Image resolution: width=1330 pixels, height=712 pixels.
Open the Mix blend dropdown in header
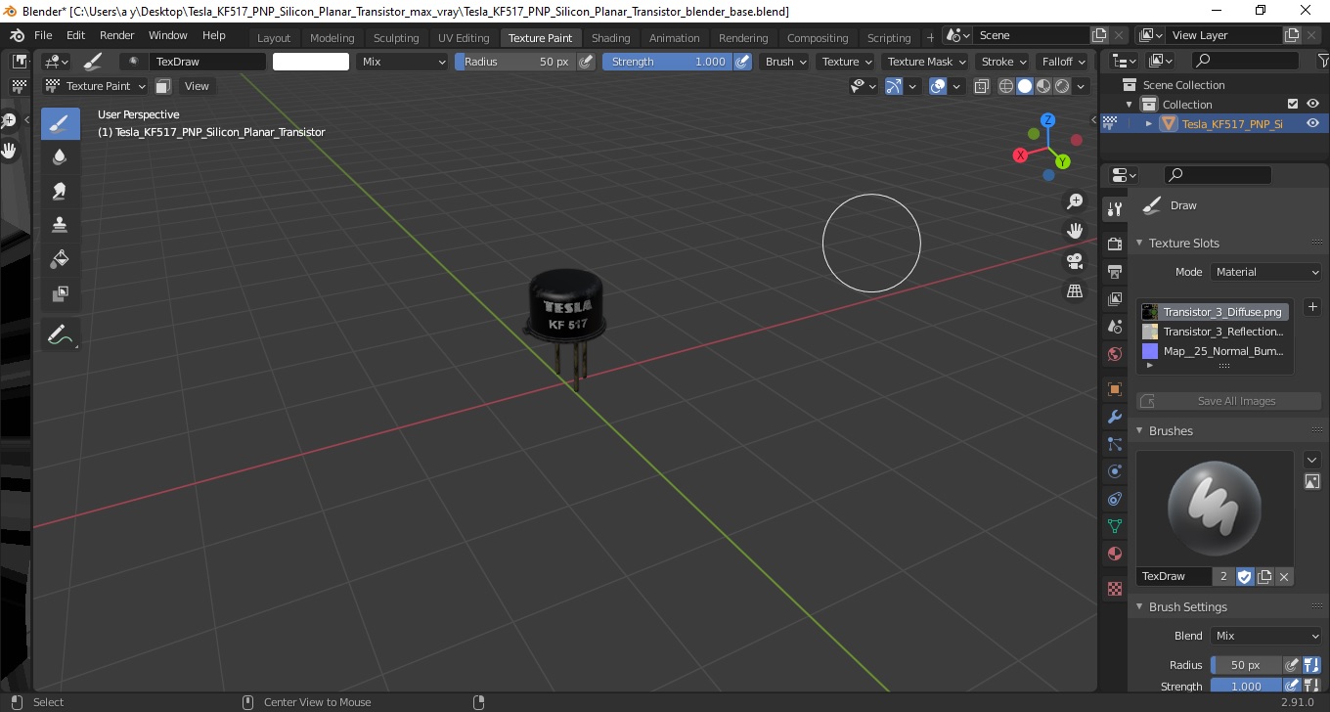tap(402, 61)
